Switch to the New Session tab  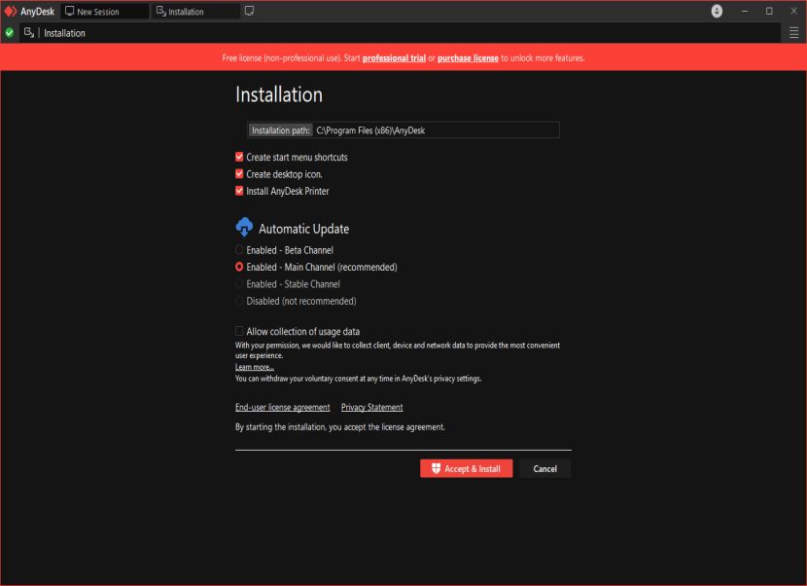click(x=104, y=11)
